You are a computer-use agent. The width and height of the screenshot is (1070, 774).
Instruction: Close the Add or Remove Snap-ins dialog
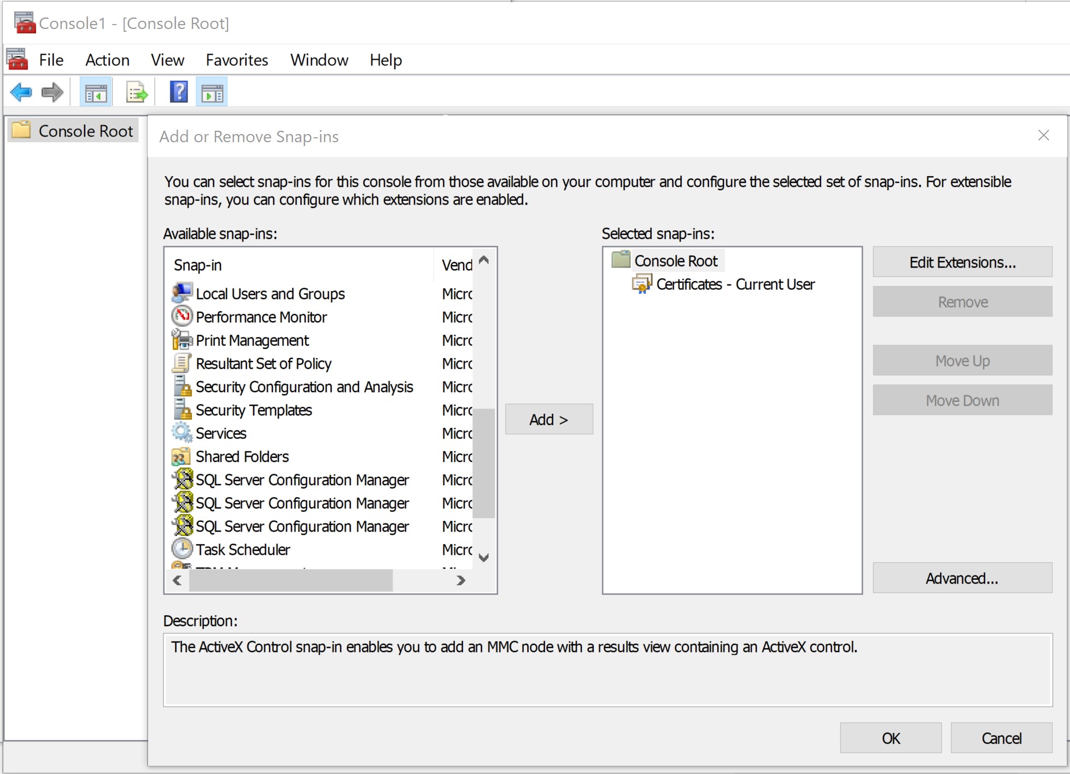click(1043, 135)
